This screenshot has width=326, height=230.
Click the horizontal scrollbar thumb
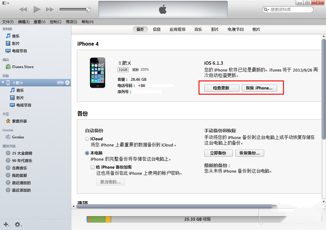click(x=175, y=206)
